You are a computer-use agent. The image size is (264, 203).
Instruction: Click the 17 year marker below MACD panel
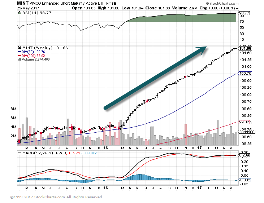click(x=199, y=188)
